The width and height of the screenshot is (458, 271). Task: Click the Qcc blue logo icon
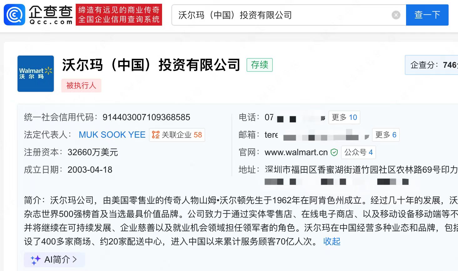(14, 15)
